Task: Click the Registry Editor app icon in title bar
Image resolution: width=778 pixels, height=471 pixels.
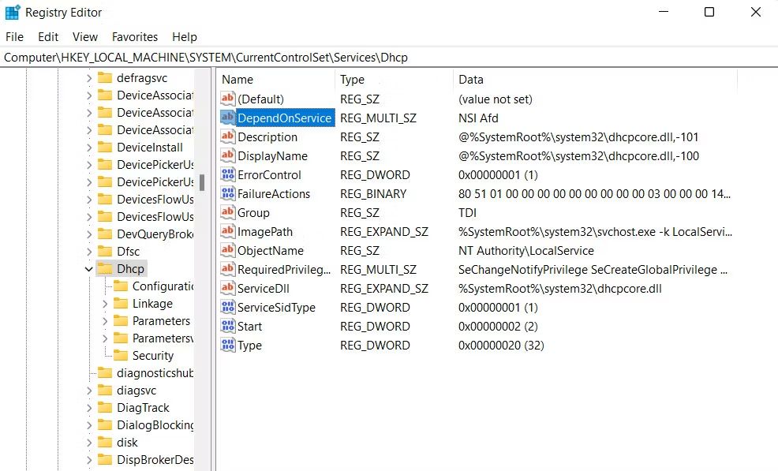Action: coord(13,12)
